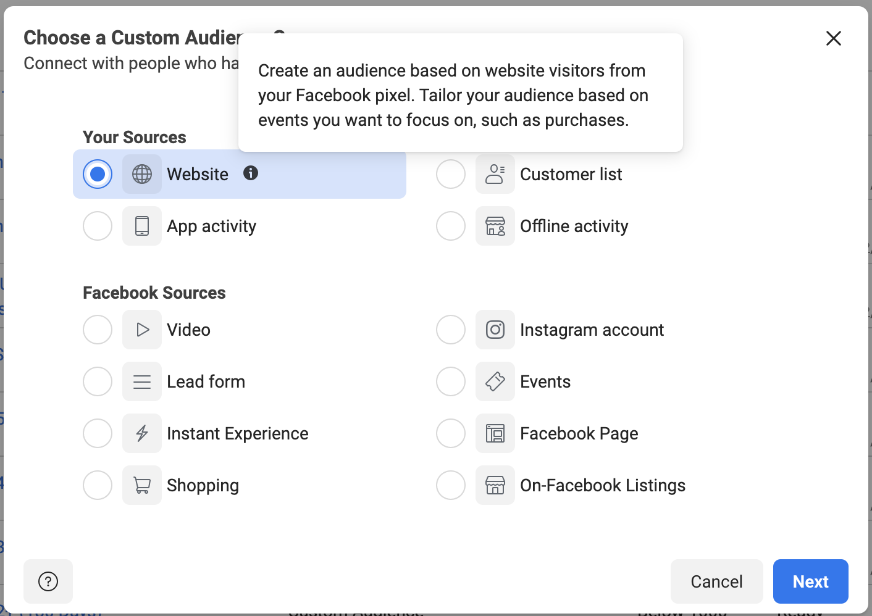Viewport: 872px width, 616px height.
Task: Click the Facebook Page label
Action: click(579, 434)
